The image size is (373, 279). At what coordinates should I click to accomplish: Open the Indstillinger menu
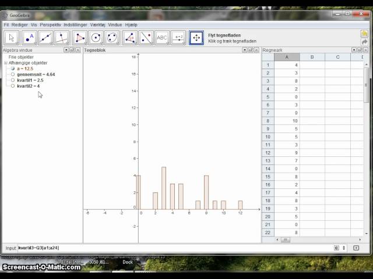click(x=75, y=24)
